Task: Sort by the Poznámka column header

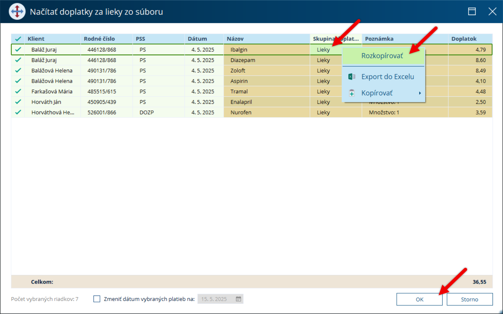Action: [x=405, y=39]
